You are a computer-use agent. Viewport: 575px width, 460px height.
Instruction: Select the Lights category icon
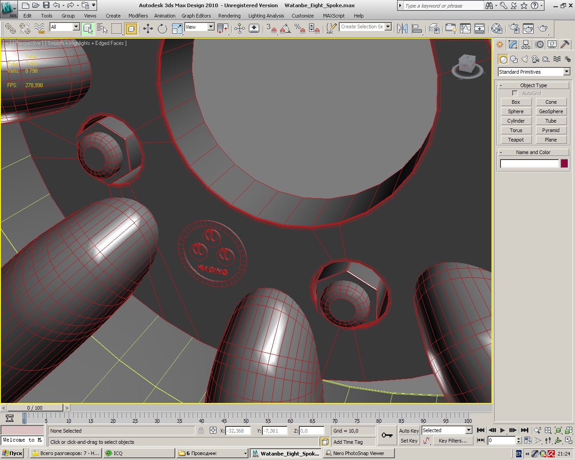pos(525,59)
